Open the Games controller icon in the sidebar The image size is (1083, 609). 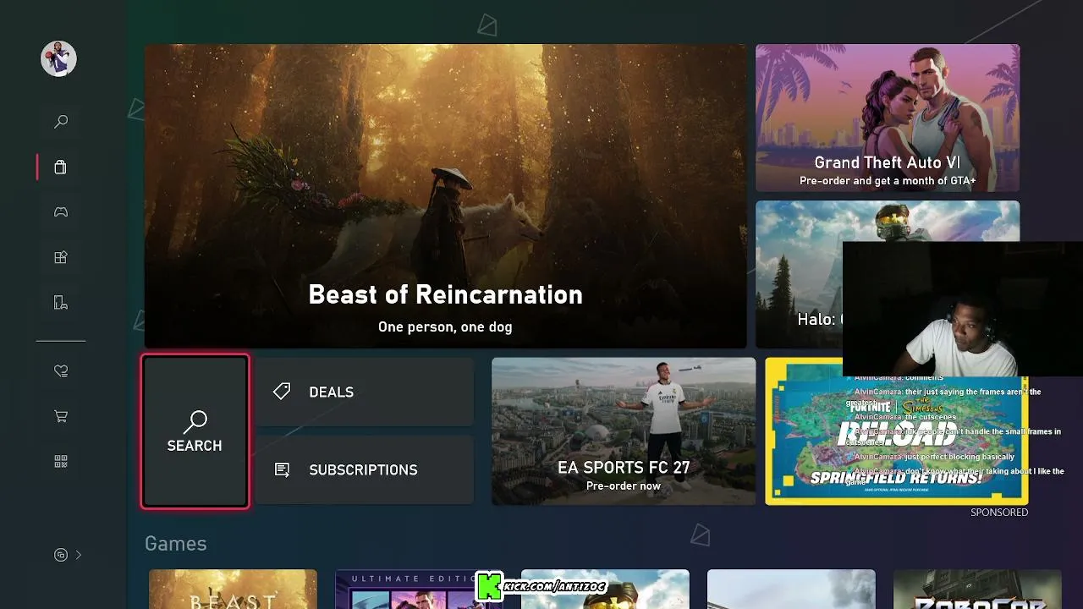61,212
